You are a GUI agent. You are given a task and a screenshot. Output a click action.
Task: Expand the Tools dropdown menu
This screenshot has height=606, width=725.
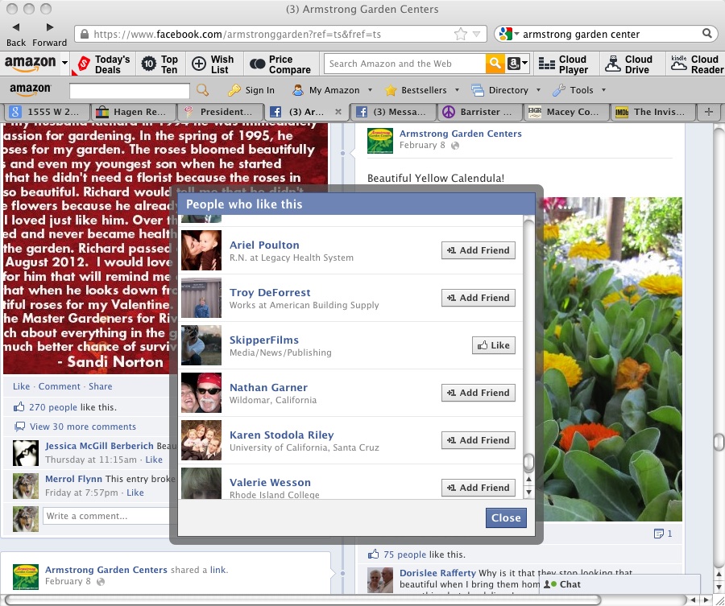[x=603, y=90]
